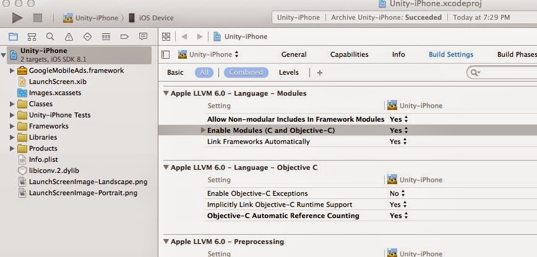Open the Info tab
Screen dimensions: 537x257
tap(398, 54)
